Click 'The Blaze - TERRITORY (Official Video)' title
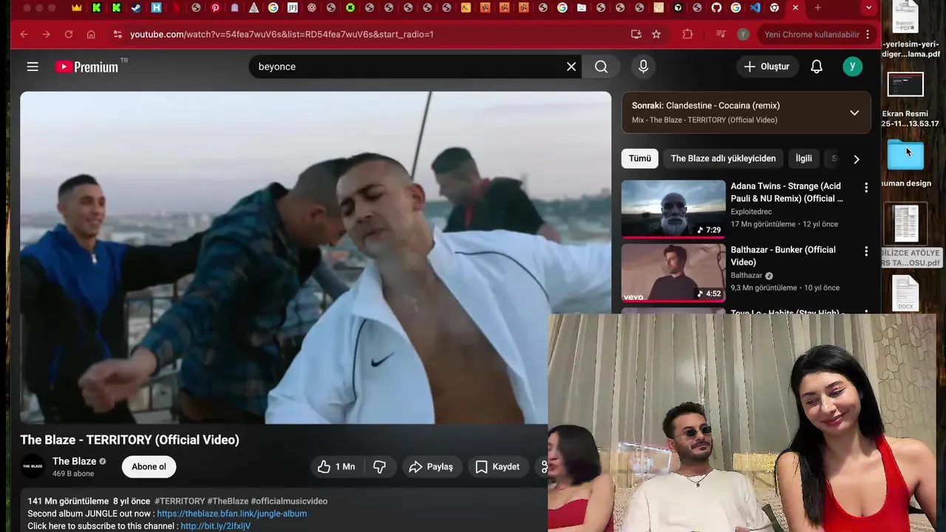The width and height of the screenshot is (946, 532). [x=130, y=440]
